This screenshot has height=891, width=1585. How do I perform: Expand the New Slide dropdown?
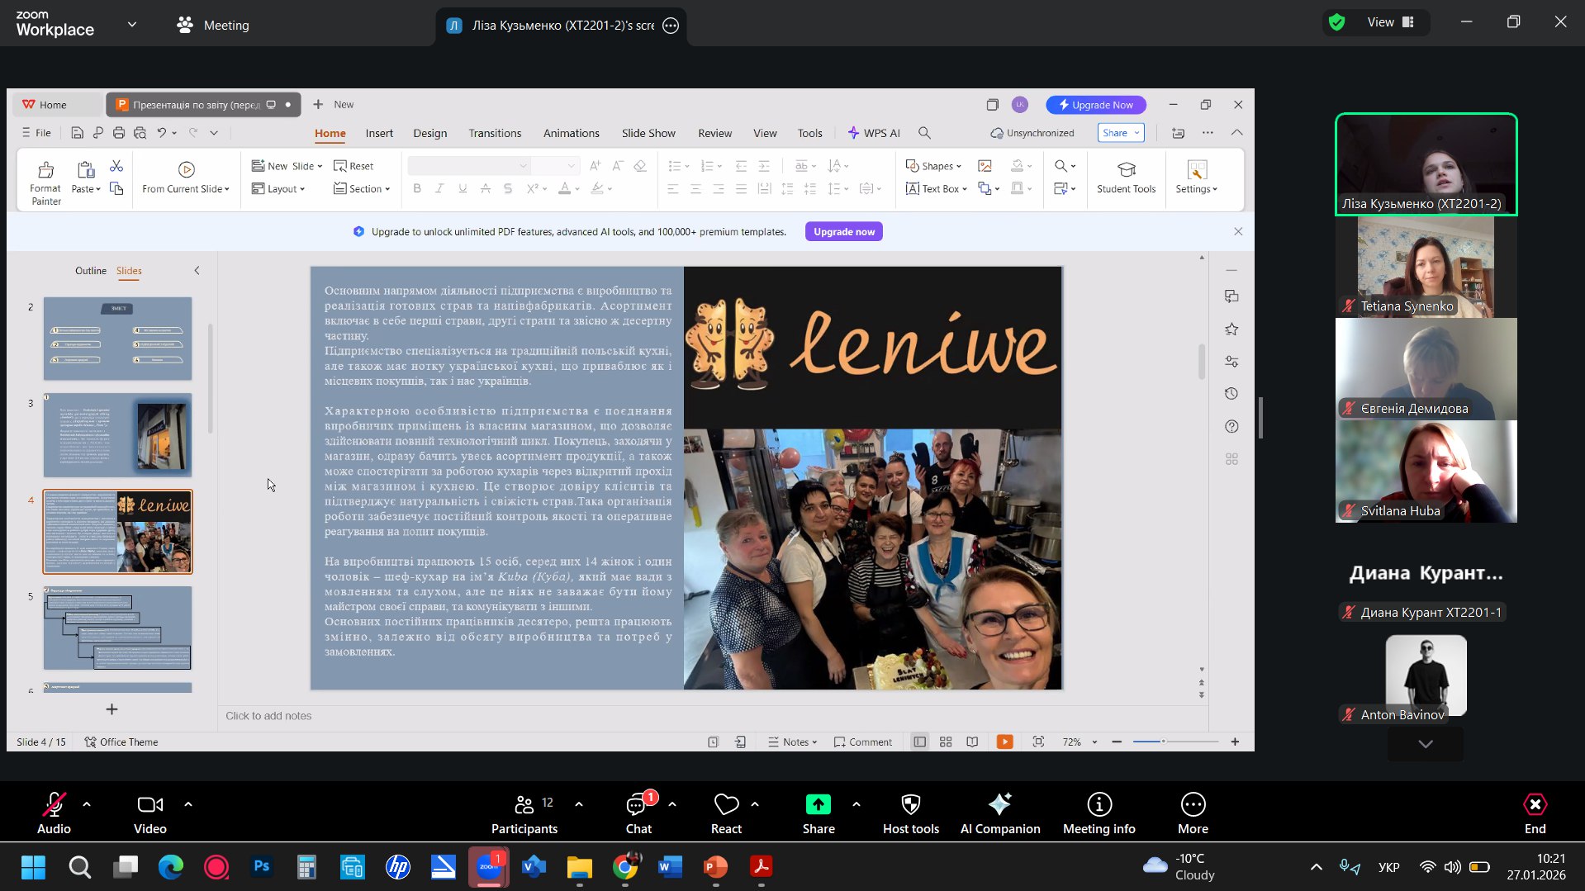click(x=320, y=166)
